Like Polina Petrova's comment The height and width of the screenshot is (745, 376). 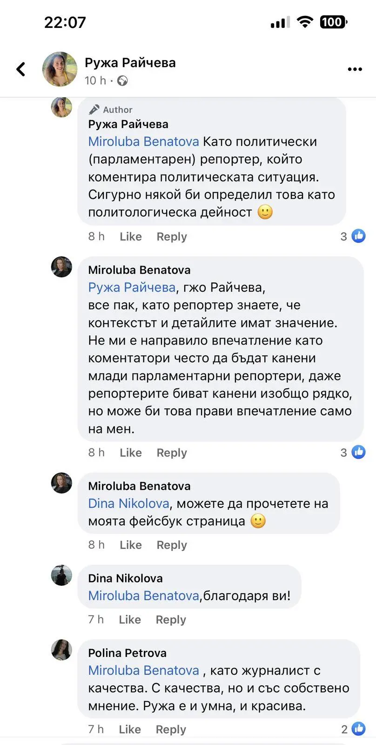(x=129, y=729)
